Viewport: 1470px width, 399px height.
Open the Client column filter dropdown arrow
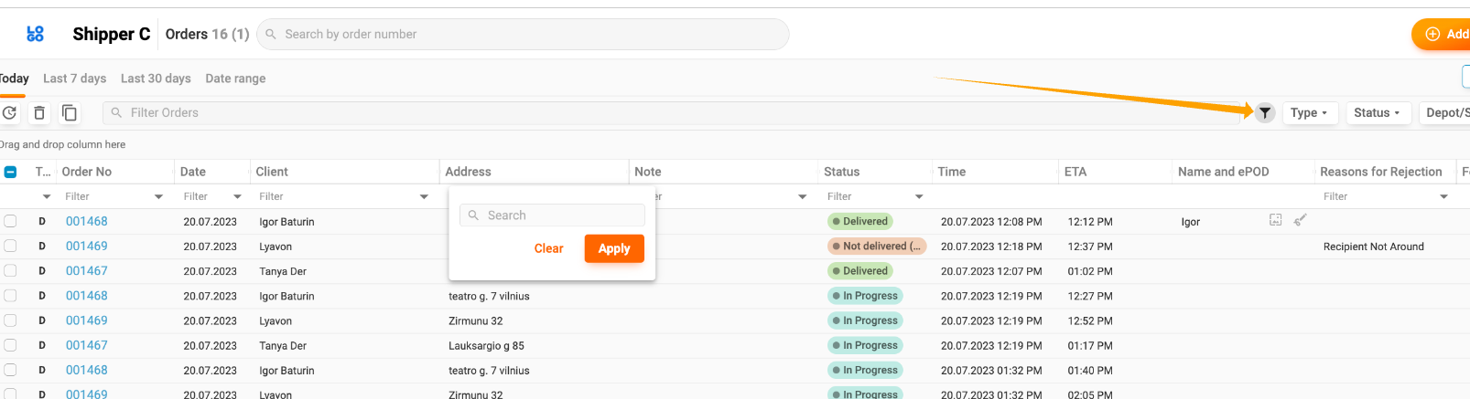(424, 196)
